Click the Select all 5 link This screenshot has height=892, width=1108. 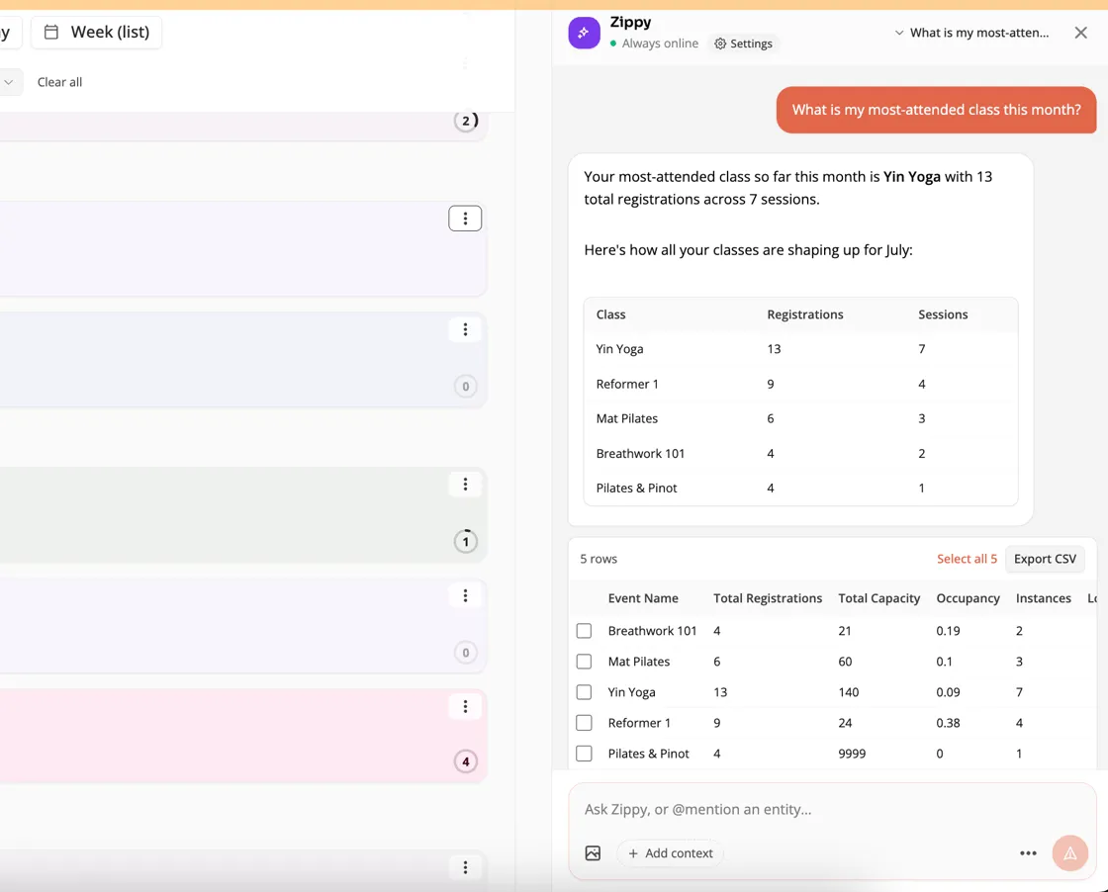click(x=966, y=559)
